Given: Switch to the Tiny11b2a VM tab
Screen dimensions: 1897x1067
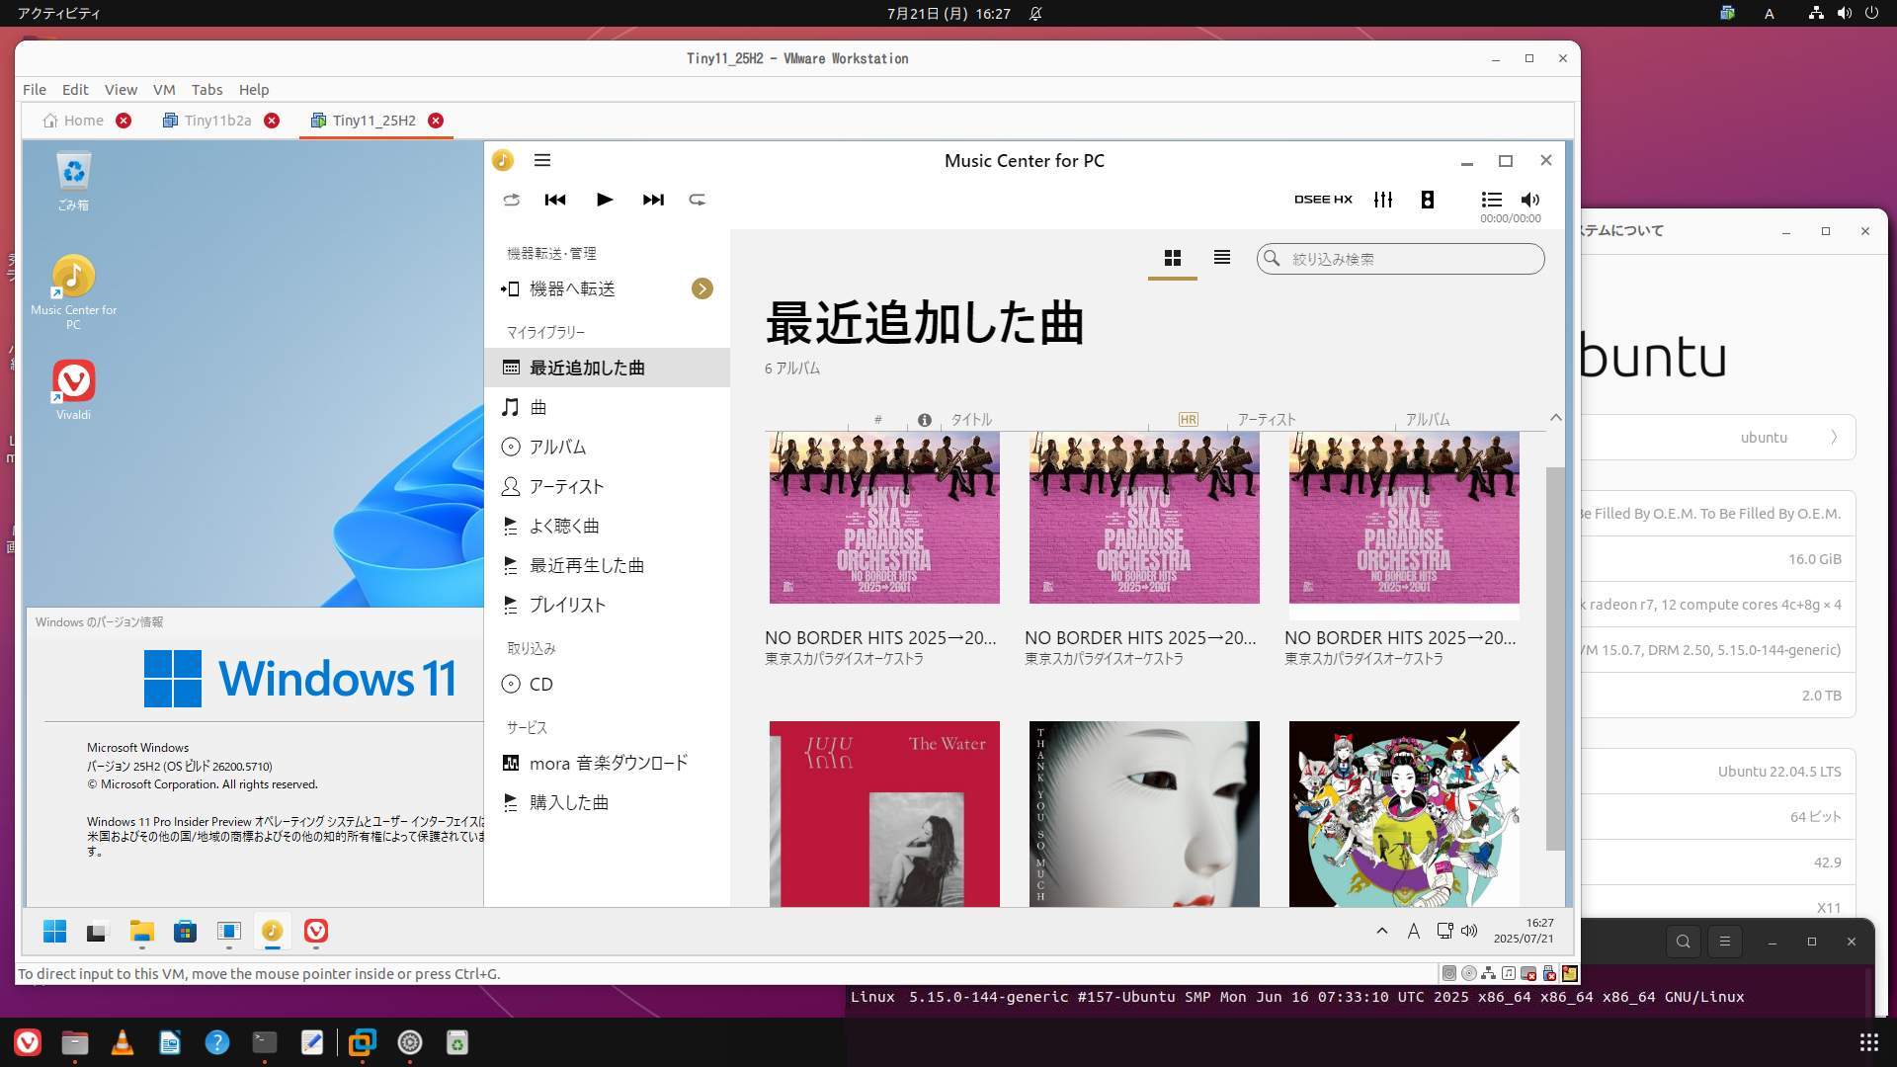Looking at the screenshot, I should point(206,121).
